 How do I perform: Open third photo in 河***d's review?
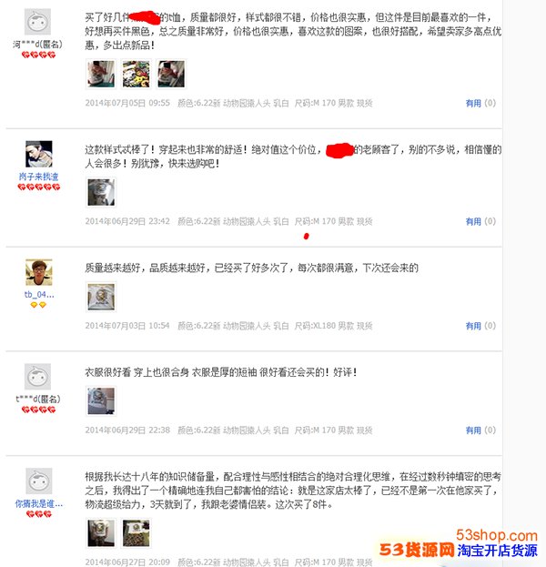click(x=171, y=74)
